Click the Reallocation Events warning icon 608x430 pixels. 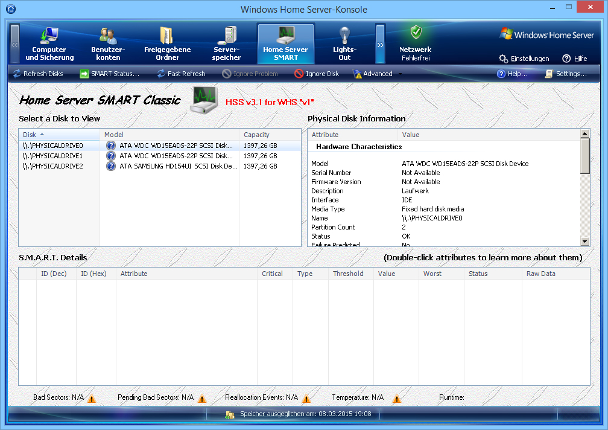(x=306, y=398)
